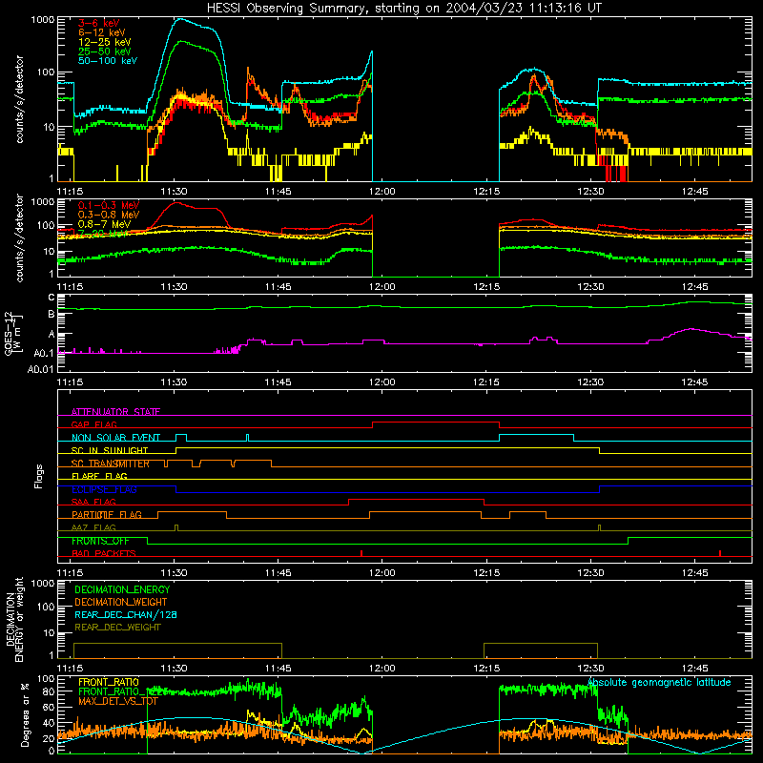Click the cyan 50-100 keV peak near 11:30
Image resolution: width=763 pixels, height=763 pixels.
click(180, 19)
